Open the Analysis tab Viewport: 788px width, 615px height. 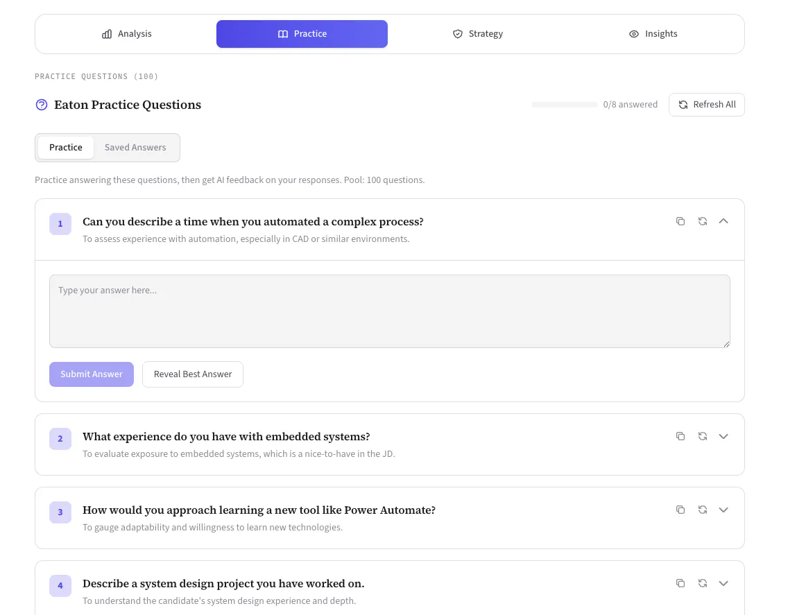point(127,34)
